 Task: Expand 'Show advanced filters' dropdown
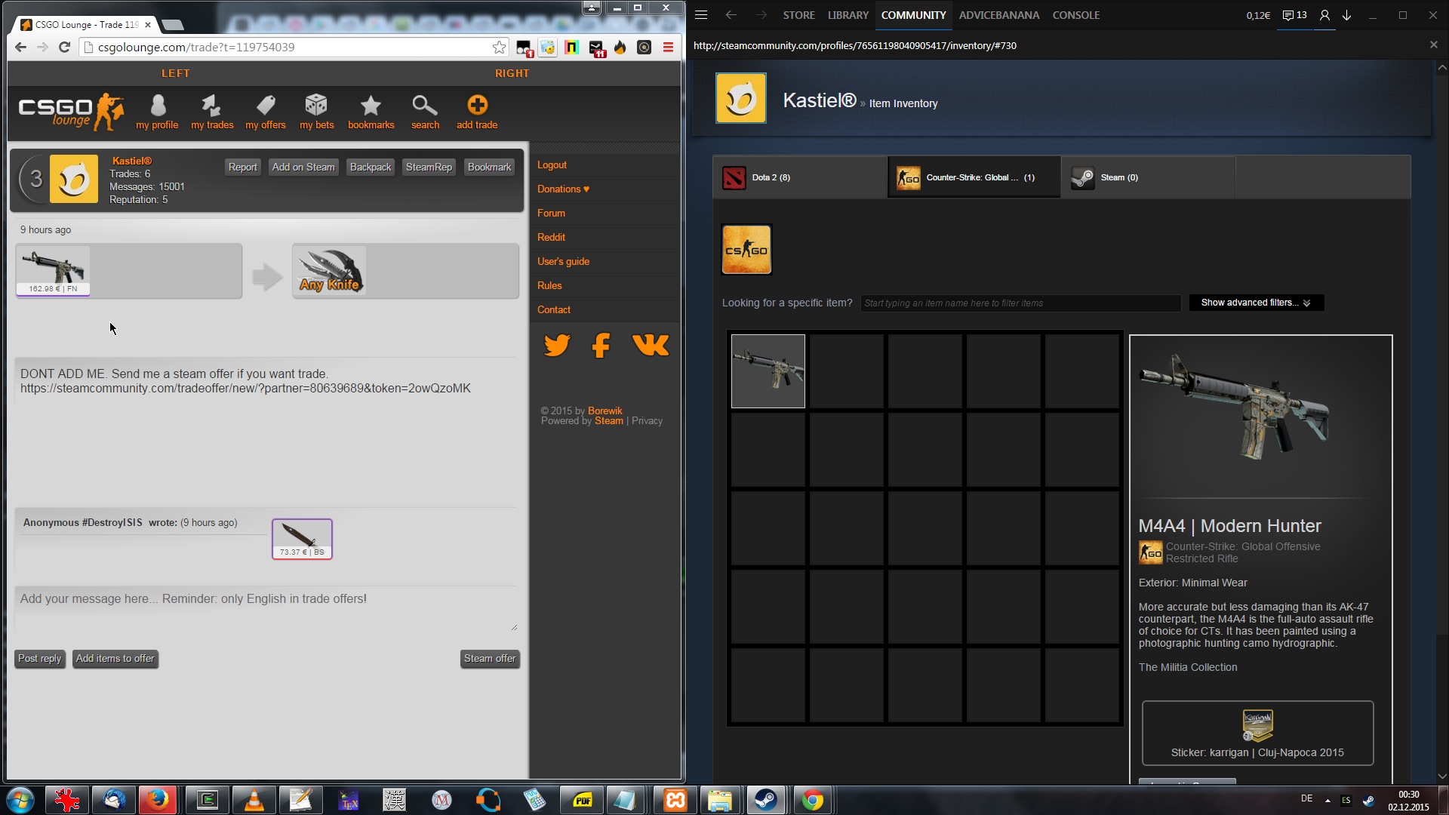click(1256, 303)
